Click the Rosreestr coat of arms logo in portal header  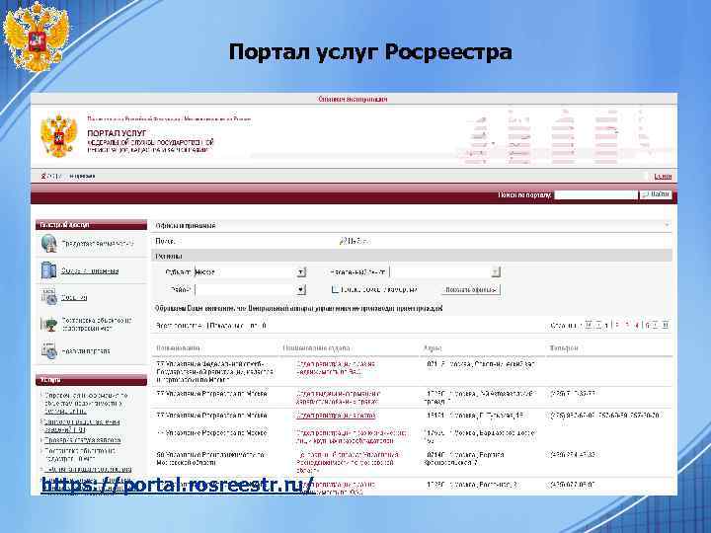click(58, 135)
